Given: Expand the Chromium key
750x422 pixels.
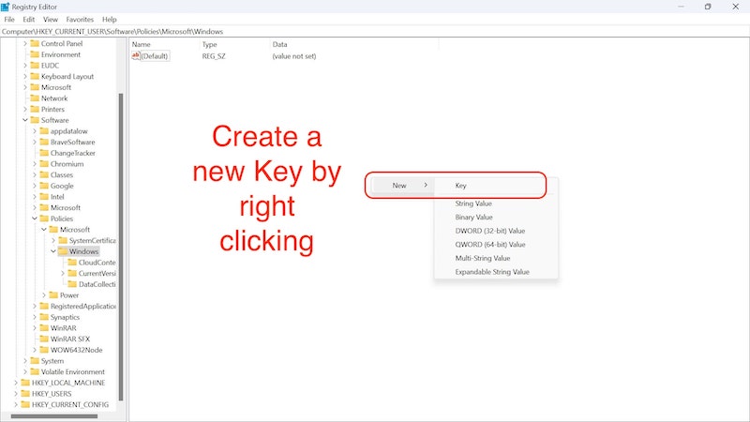Looking at the screenshot, I should click(35, 164).
